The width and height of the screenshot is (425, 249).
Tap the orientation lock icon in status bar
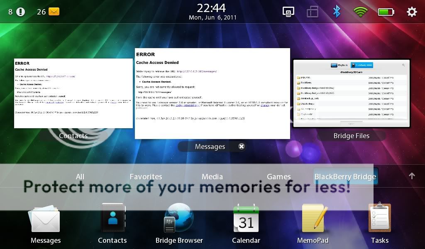point(312,12)
